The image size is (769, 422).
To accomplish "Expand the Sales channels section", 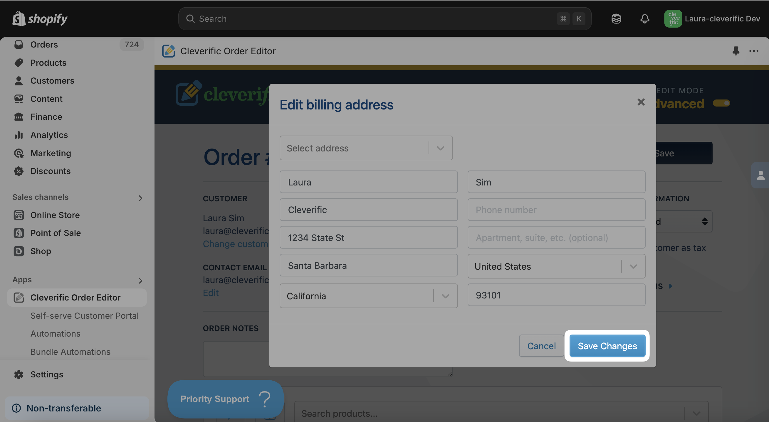I will coord(140,198).
